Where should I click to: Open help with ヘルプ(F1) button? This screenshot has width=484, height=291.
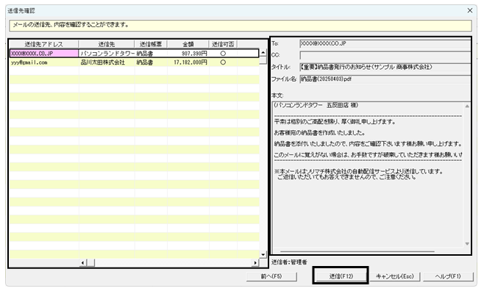447,276
